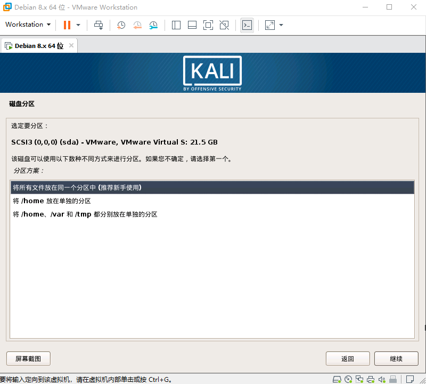
Task: Click the SCSI3 (sda) VMware disk label
Action: tap(114, 142)
